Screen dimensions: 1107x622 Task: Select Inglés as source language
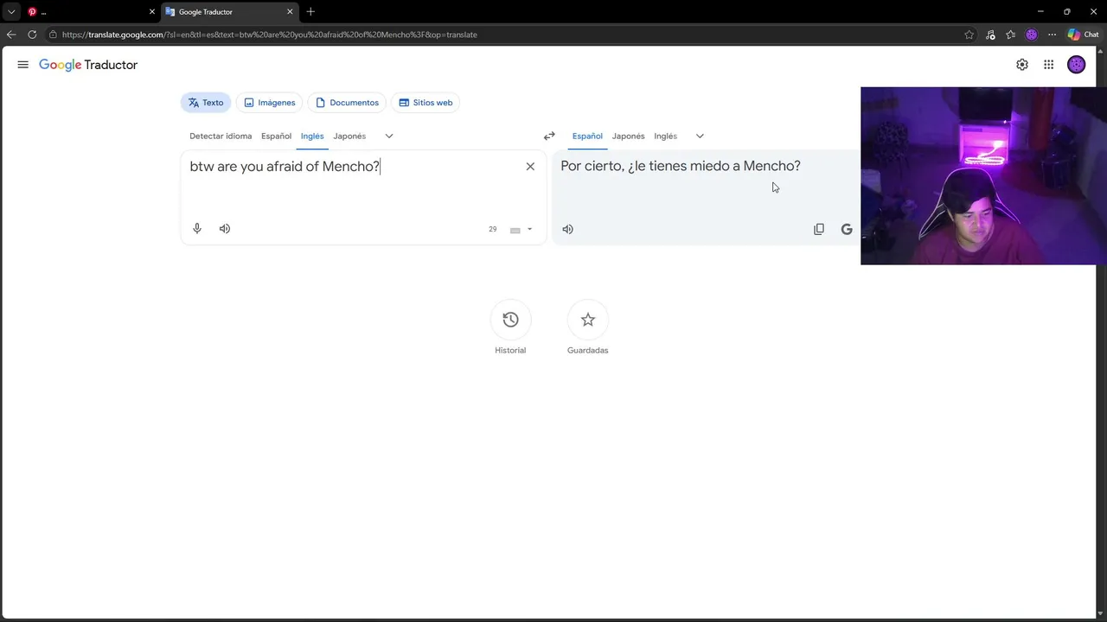point(312,136)
